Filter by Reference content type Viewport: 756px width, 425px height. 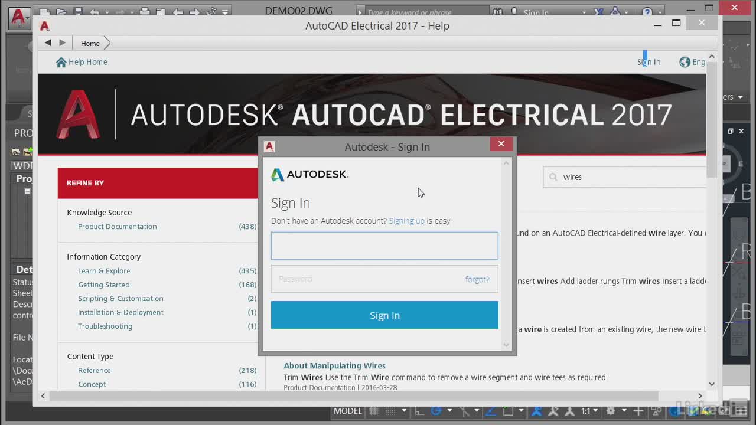[94, 371]
